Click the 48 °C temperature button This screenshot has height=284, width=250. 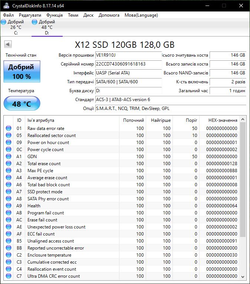(x=22, y=103)
